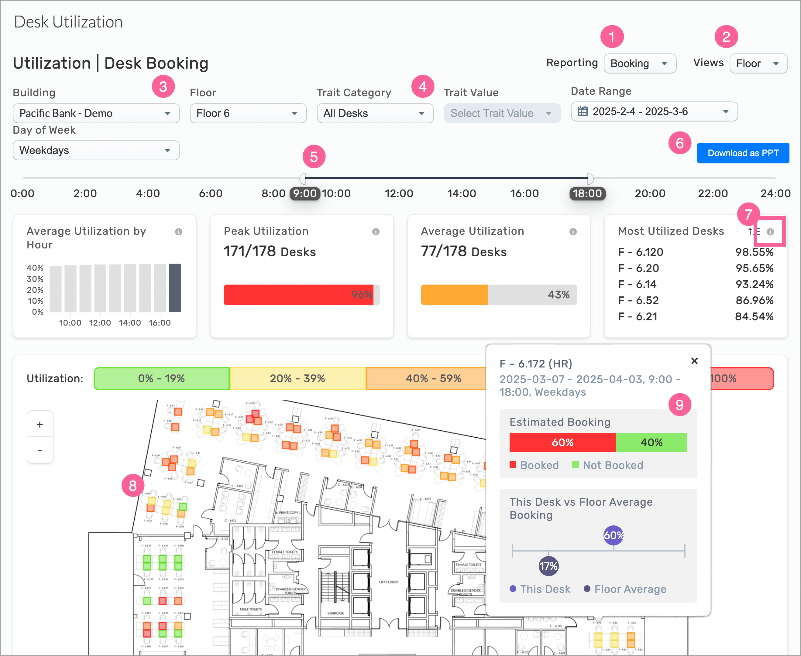Click info icon on Most Utilized Desks
The image size is (801, 656).
pyautogui.click(x=770, y=232)
